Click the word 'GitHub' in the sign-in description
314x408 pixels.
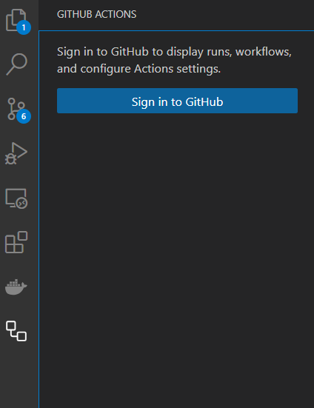[x=130, y=52]
